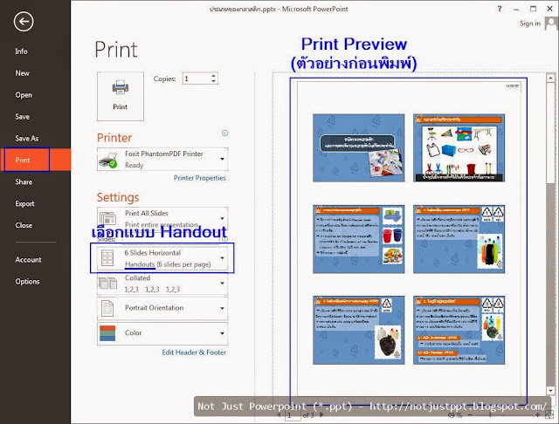Screen dimensions: 559x424
Task: Click Close in the backstage sidebar
Action: tap(24, 225)
